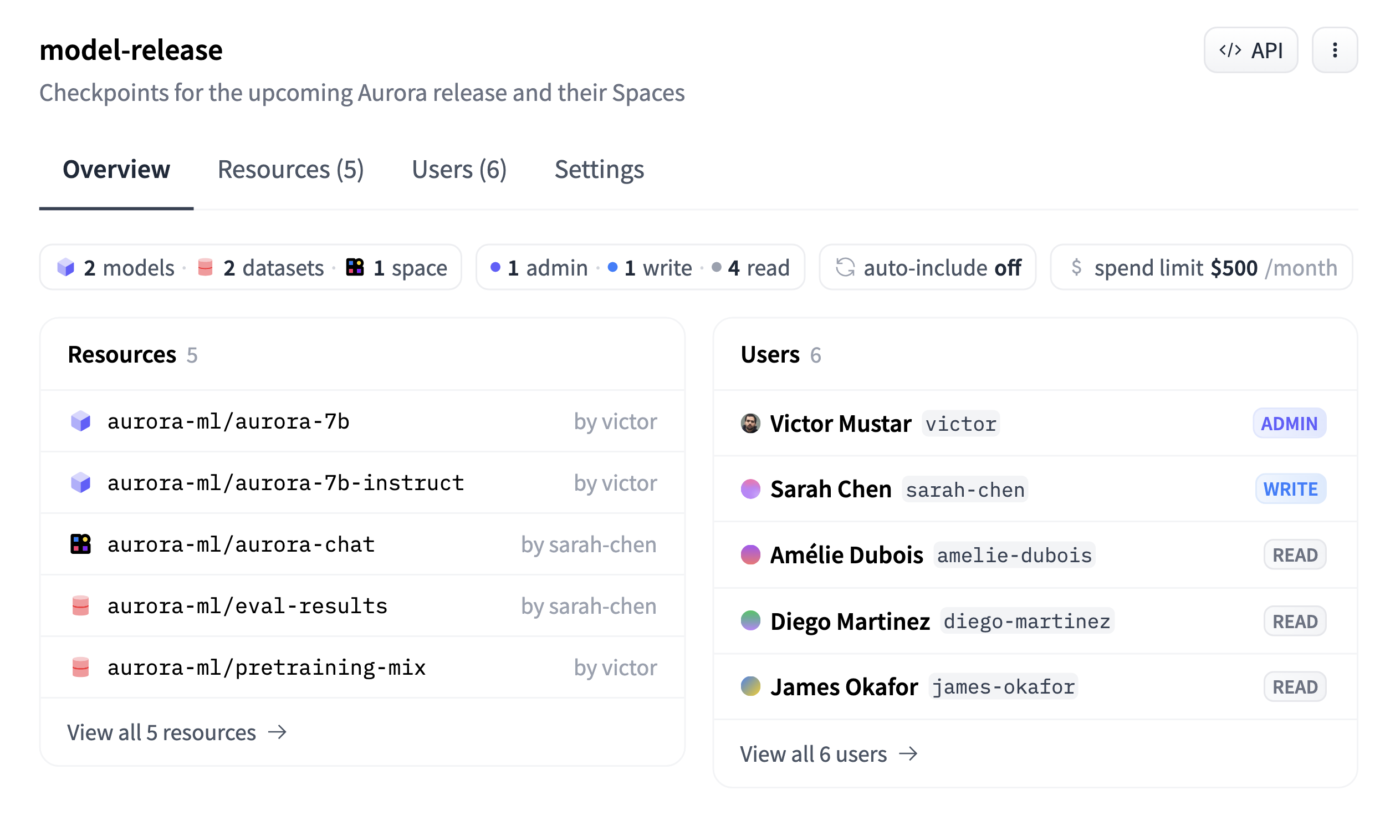
Task: Click the victor username tag
Action: [x=961, y=424]
